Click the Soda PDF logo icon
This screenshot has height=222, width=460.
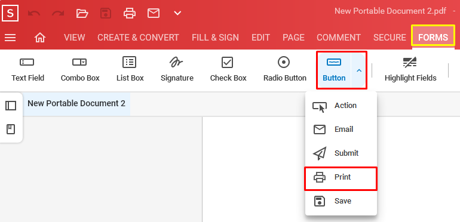(x=10, y=13)
